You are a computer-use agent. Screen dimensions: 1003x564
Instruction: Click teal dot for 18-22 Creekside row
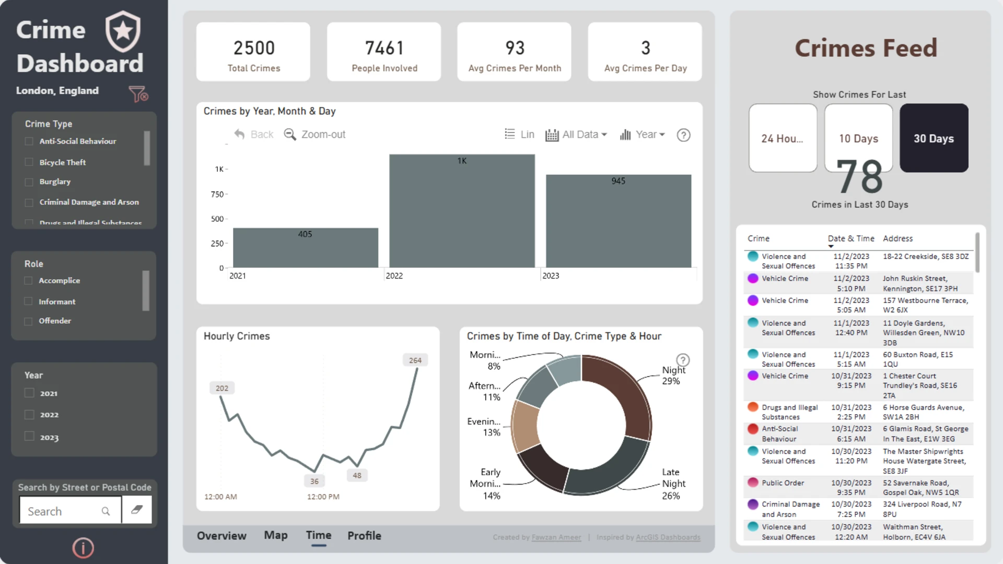coord(753,256)
